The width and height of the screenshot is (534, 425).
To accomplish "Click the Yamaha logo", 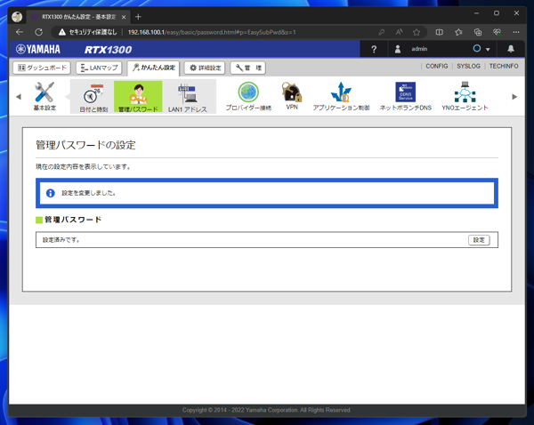I will pyautogui.click(x=38, y=49).
